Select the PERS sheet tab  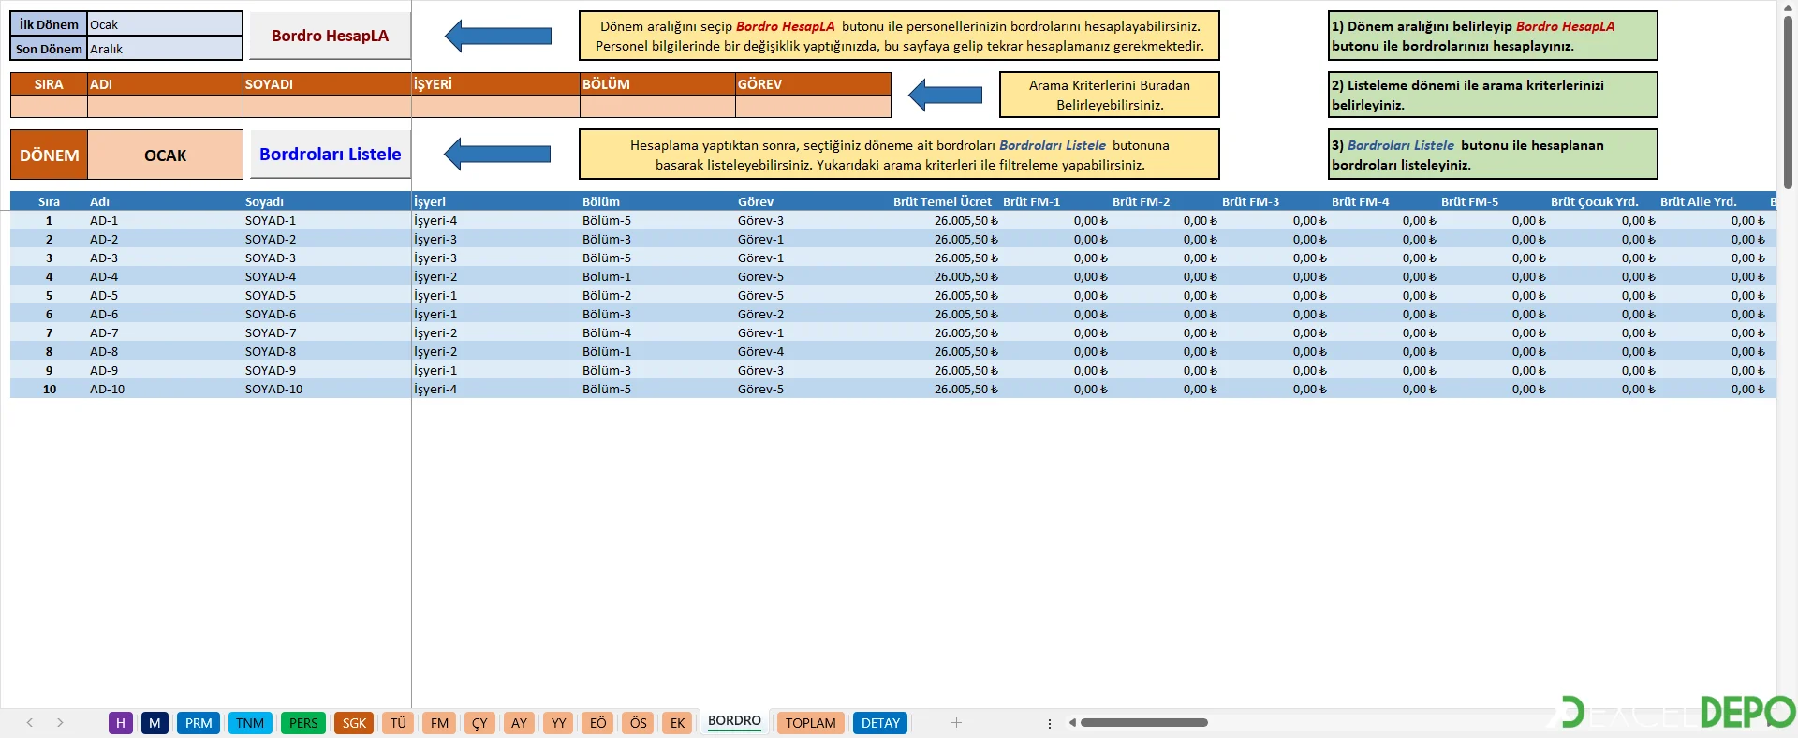[302, 723]
